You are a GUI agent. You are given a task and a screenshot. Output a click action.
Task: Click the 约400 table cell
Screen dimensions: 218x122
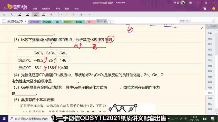point(63,68)
